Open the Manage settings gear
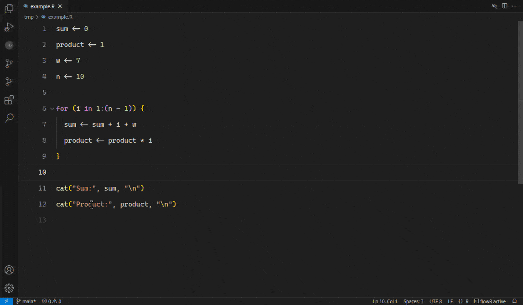Viewport: 523px width, 305px height. click(x=9, y=288)
